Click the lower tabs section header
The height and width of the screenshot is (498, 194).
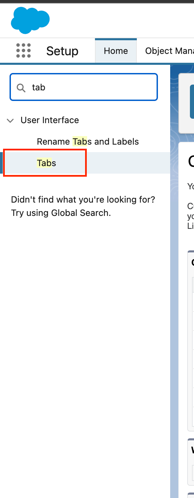click(193, 450)
